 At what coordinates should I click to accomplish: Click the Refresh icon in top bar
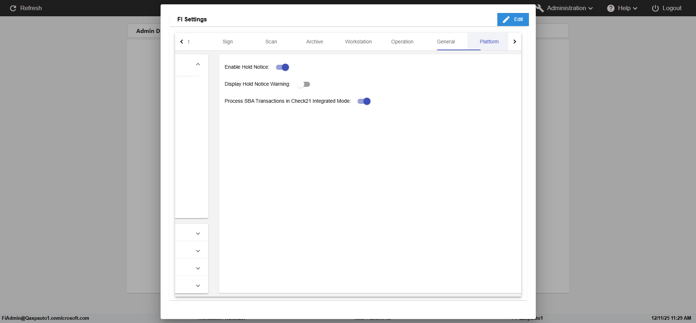(x=13, y=8)
